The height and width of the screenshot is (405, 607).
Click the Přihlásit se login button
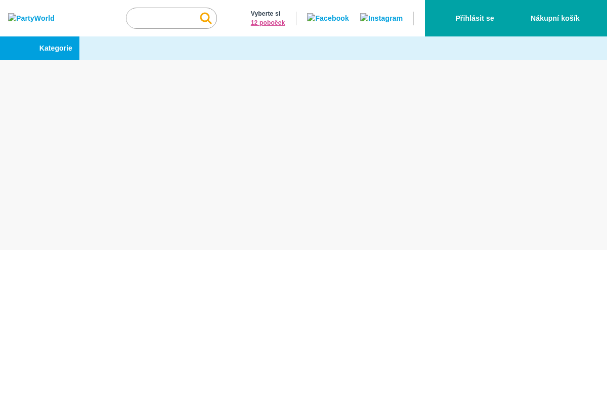474,18
